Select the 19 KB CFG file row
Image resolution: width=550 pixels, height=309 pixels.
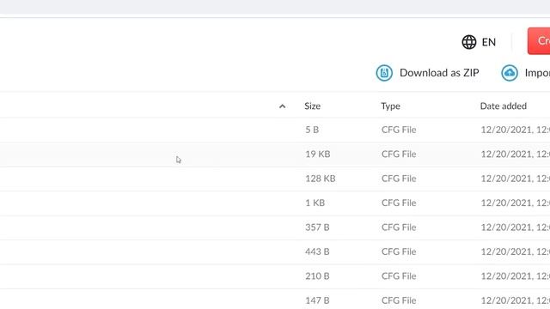pyautogui.click(x=275, y=154)
